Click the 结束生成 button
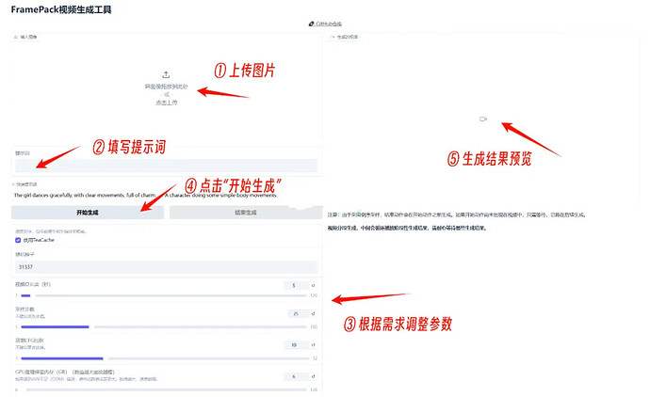This screenshot has height=397, width=650. point(246,213)
